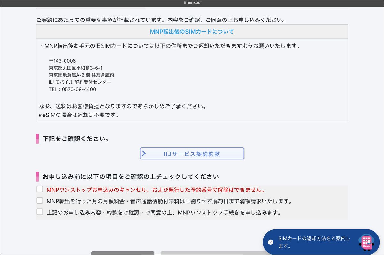Screen dimensions: 384x255
Task: Click the MNP転出を行った月の月額料金 label text
Action: click(x=169, y=201)
